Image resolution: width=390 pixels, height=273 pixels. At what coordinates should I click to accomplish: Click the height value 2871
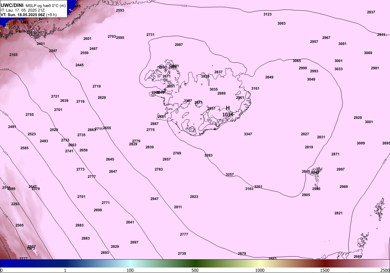335,154
